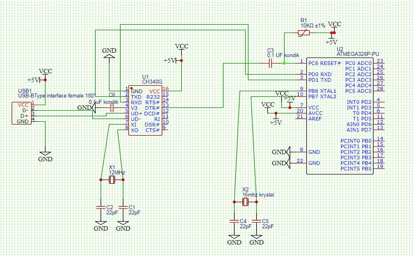Click the AREF pin label on ATMEGA
The width and height of the screenshot is (413, 256).
tap(316, 118)
